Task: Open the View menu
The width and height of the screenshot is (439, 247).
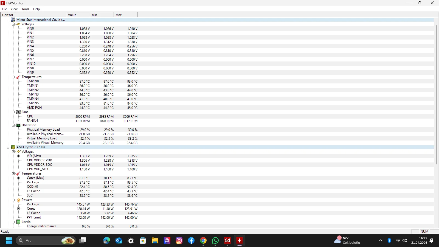Action: tap(14, 9)
